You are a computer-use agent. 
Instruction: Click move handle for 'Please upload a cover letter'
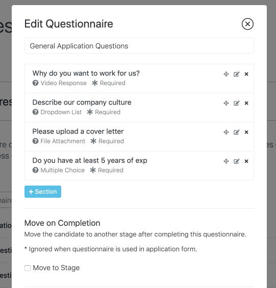pyautogui.click(x=226, y=132)
